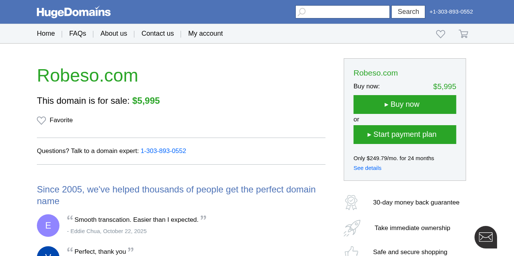The image size is (514, 256).
Task: Click the green Buy now button
Action: (x=405, y=105)
